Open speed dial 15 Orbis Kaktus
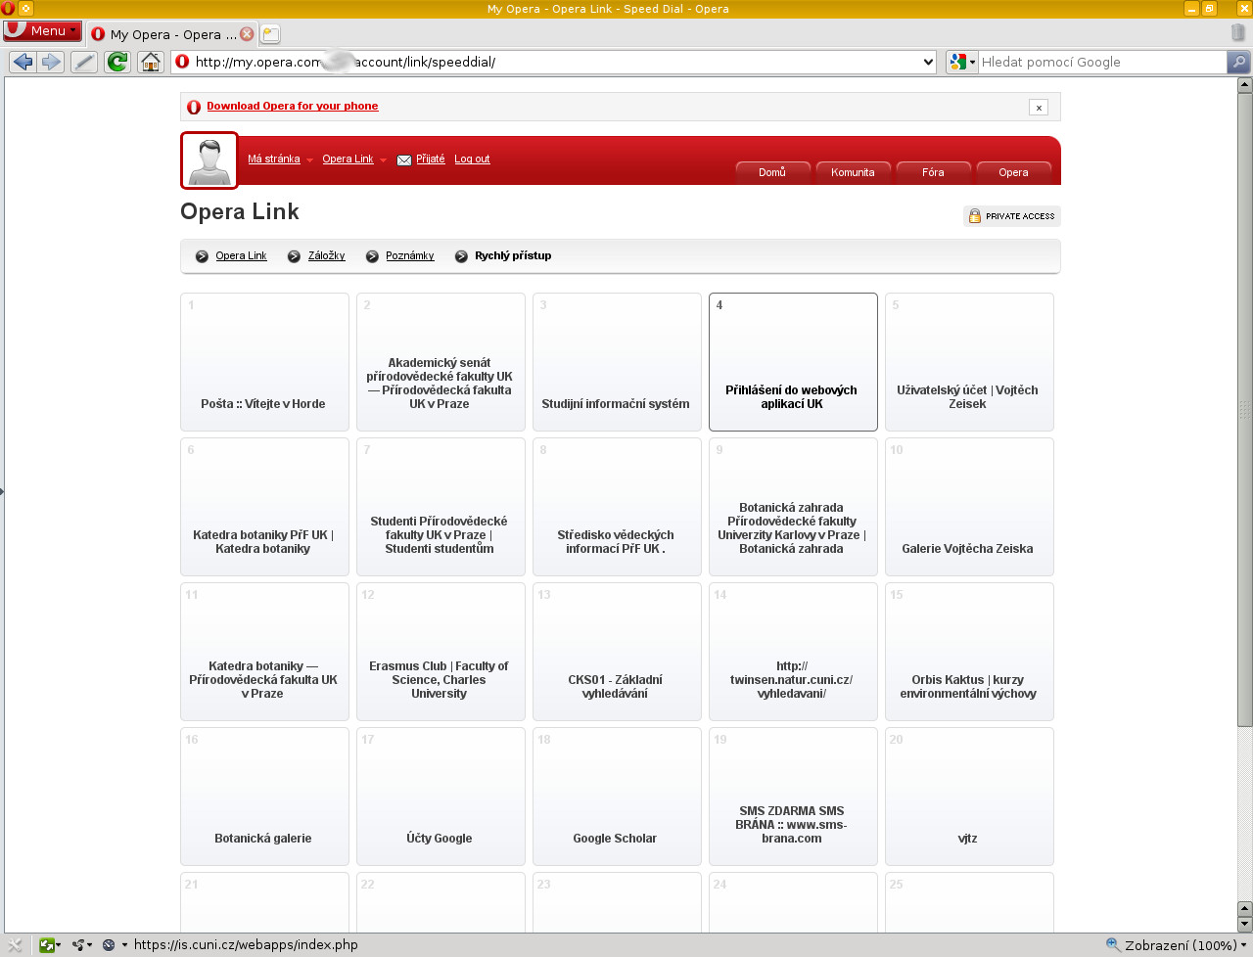The image size is (1253, 957). [x=969, y=652]
